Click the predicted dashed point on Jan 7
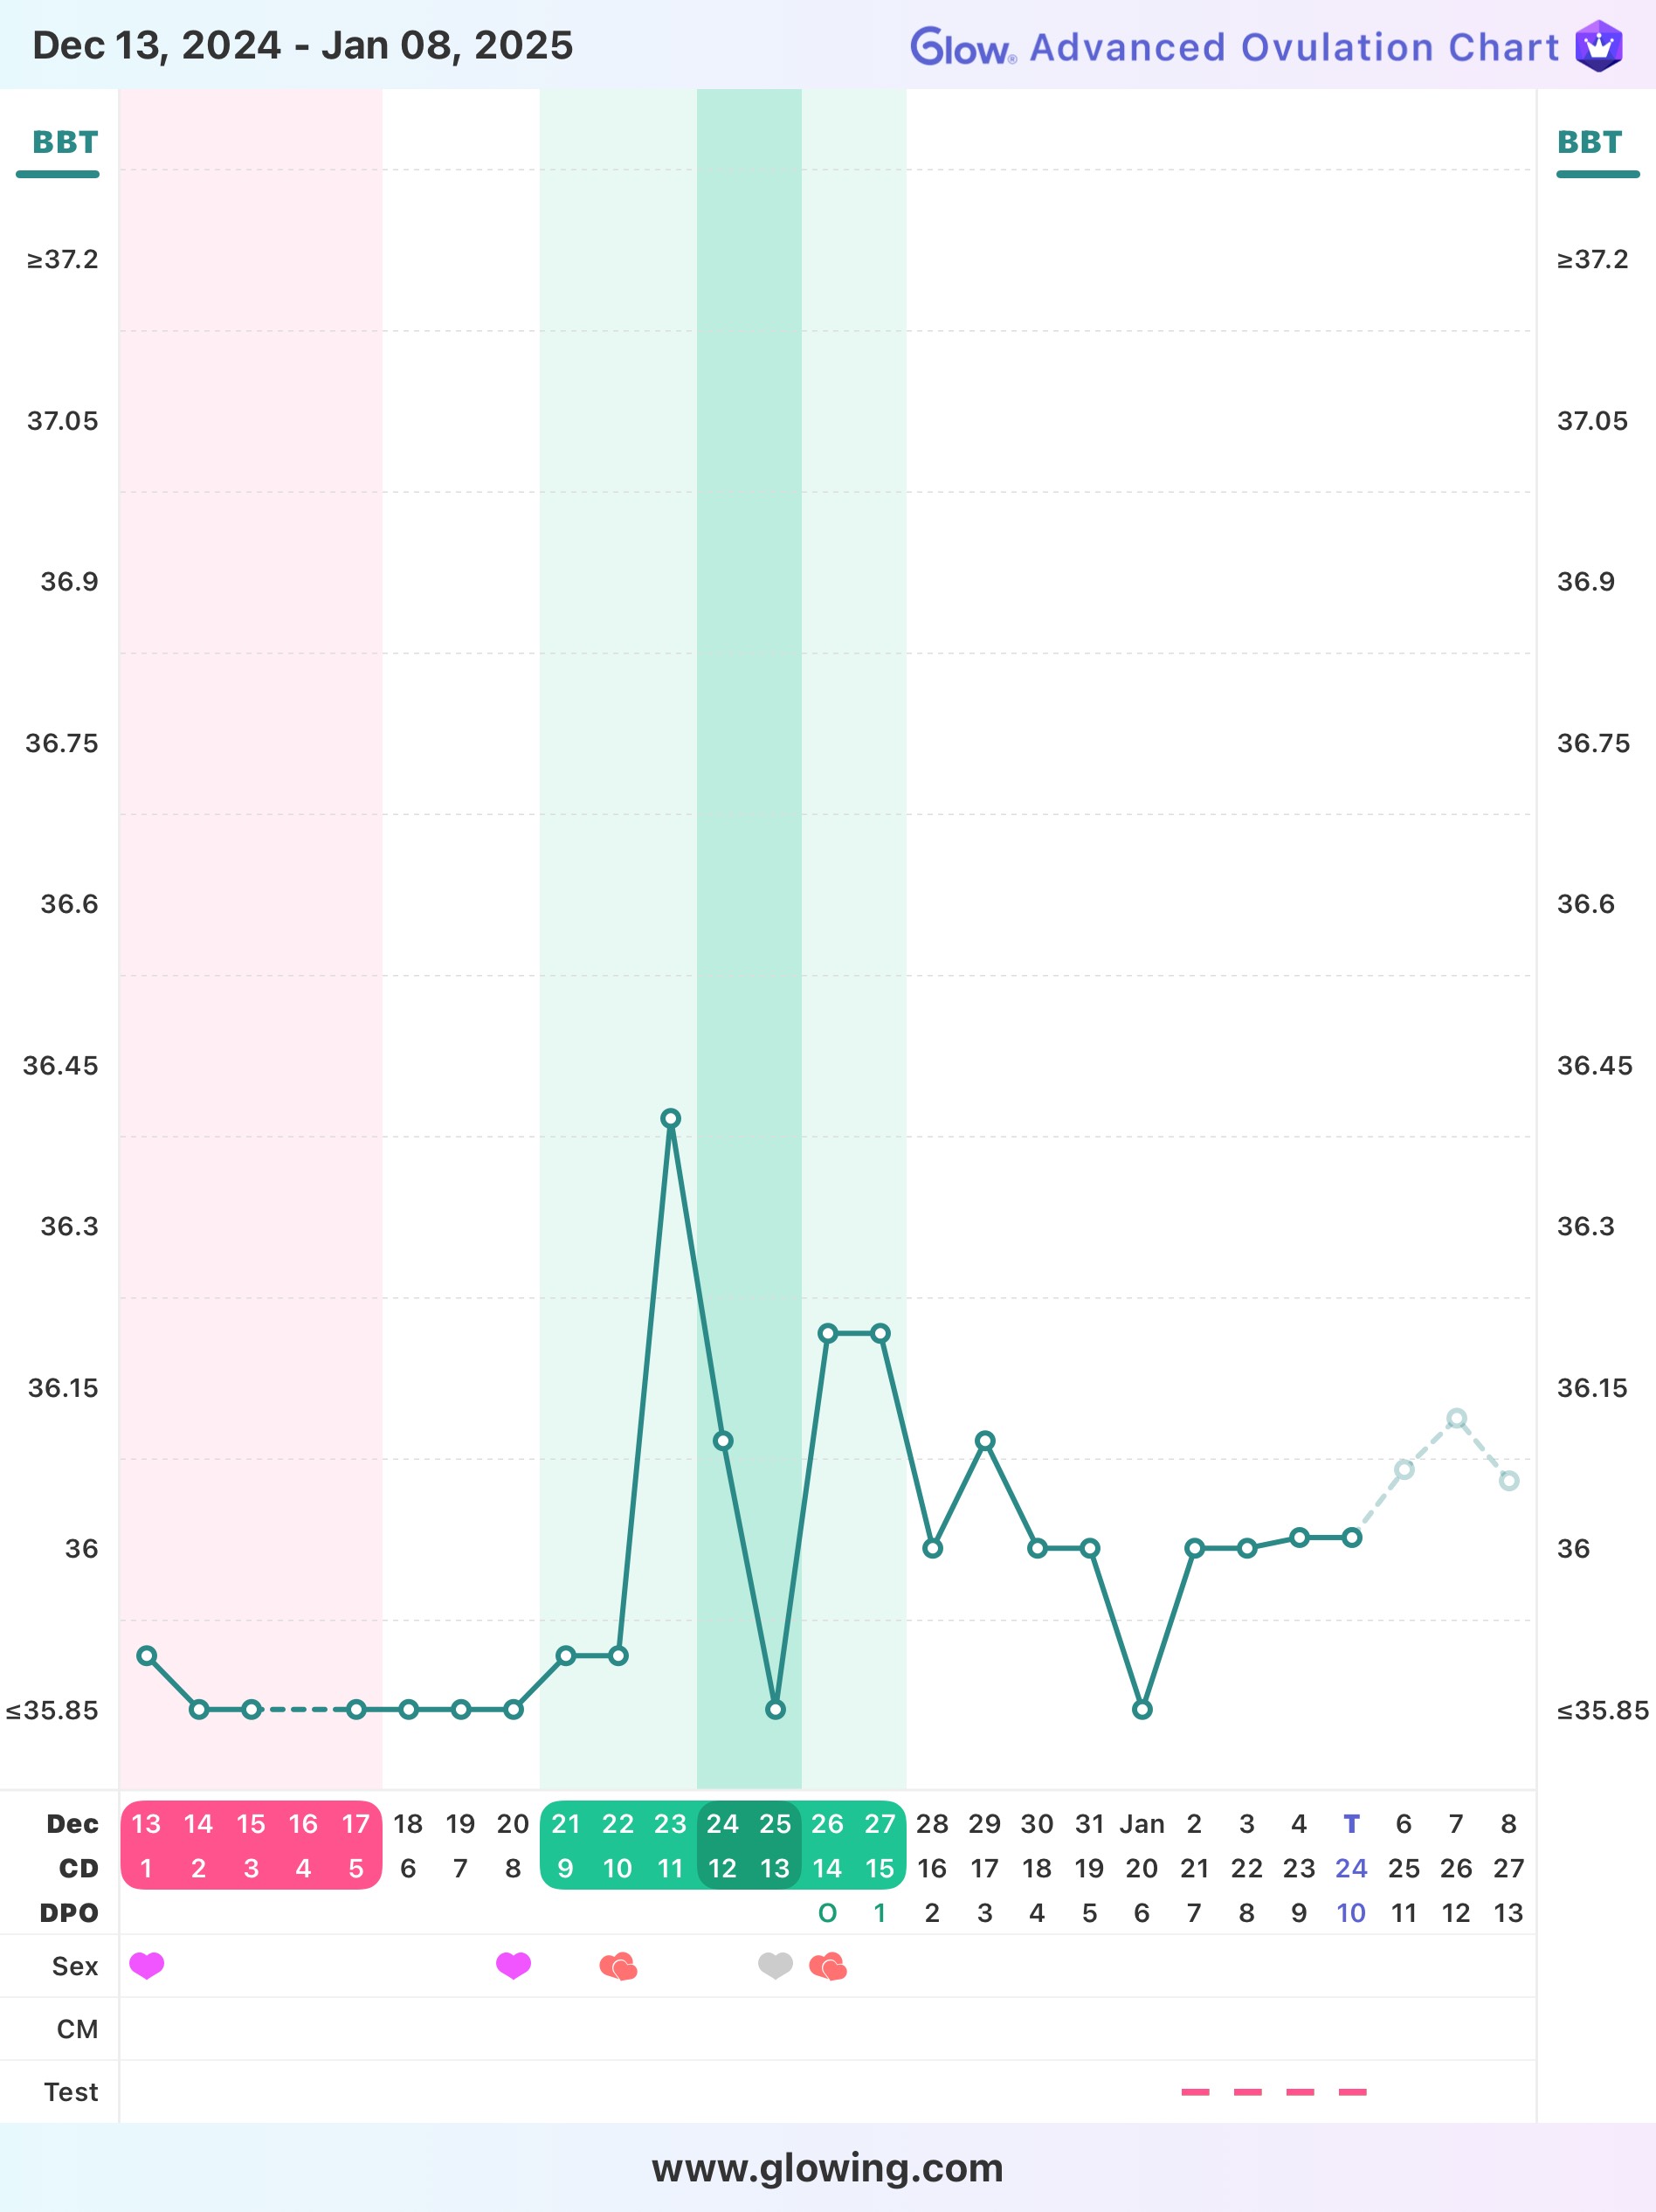 (1456, 1418)
